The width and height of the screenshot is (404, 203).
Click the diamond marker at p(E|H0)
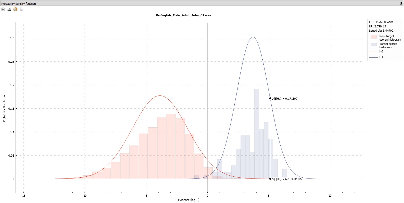click(270, 179)
